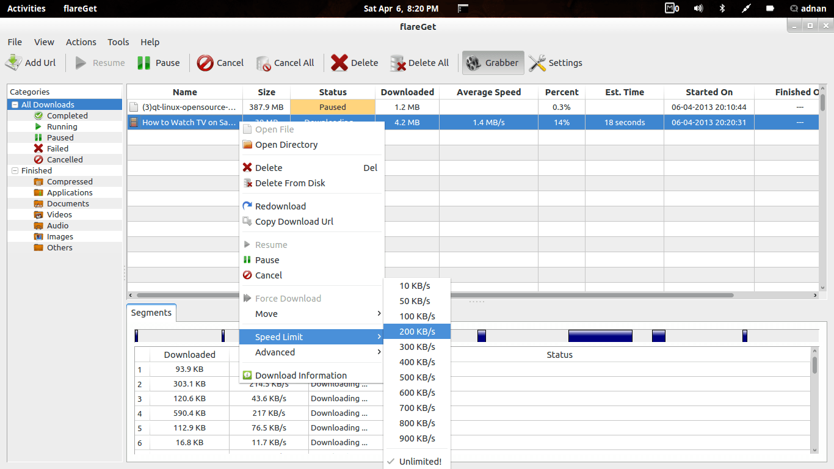Open the File menu
Viewport: 834px width, 469px height.
[x=15, y=42]
